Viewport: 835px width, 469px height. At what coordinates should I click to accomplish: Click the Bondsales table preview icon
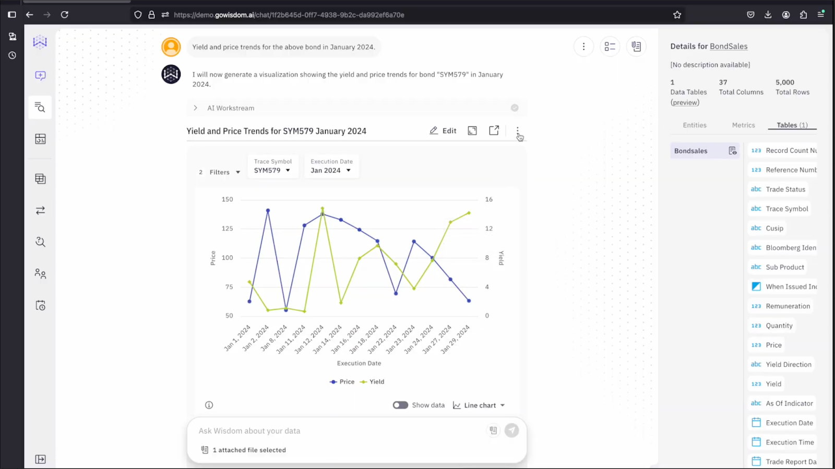click(733, 151)
